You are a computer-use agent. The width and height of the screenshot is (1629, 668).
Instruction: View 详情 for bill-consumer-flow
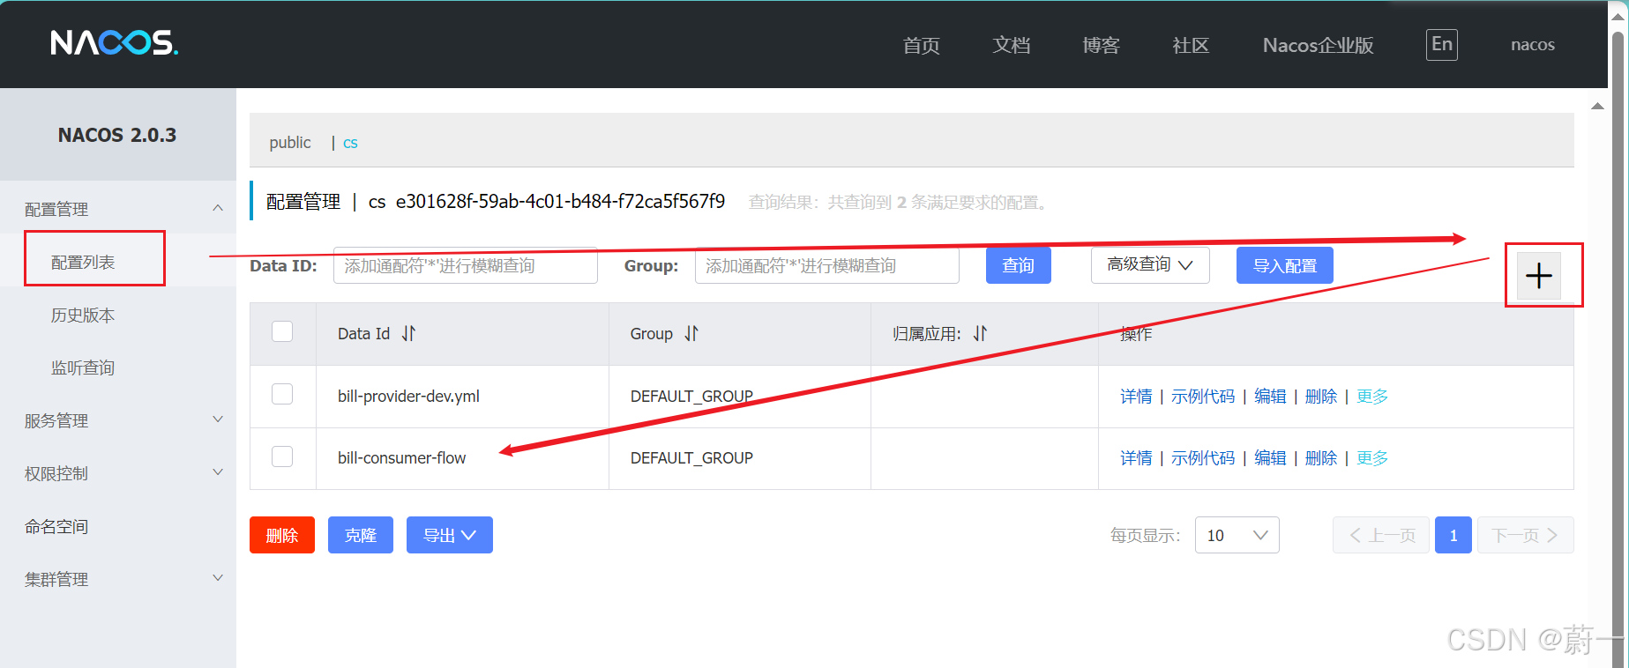coord(1136,458)
